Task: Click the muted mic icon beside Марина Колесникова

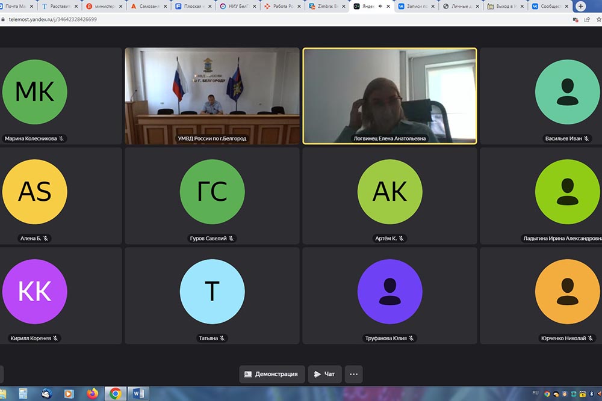Action: (x=61, y=139)
